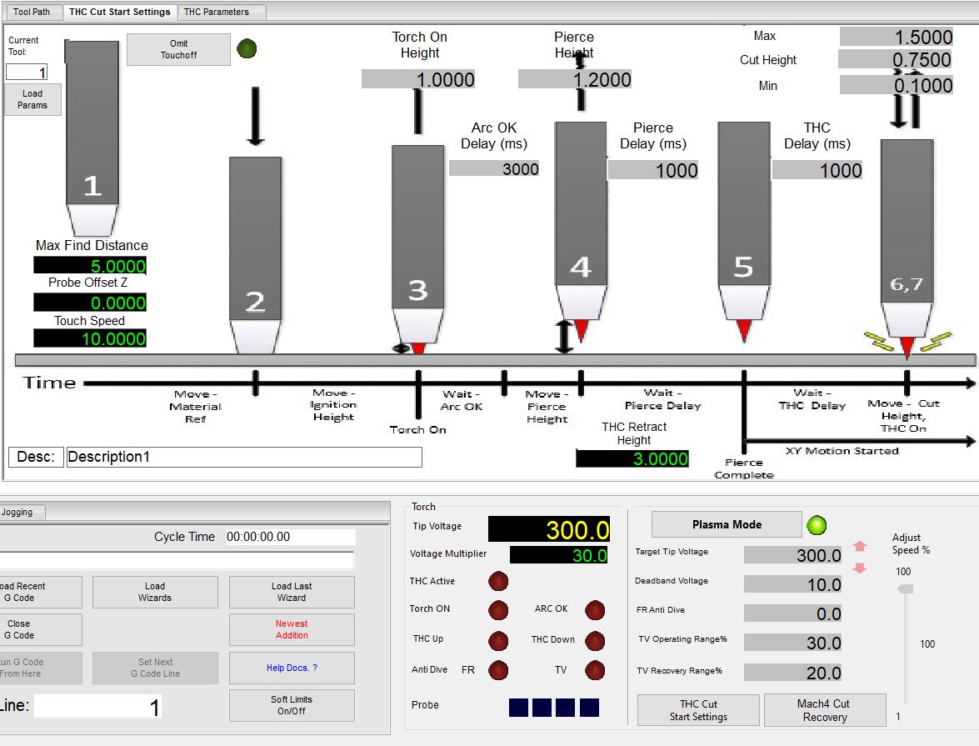Select the Jogging tab
Image resolution: width=979 pixels, height=746 pixels.
point(18,512)
